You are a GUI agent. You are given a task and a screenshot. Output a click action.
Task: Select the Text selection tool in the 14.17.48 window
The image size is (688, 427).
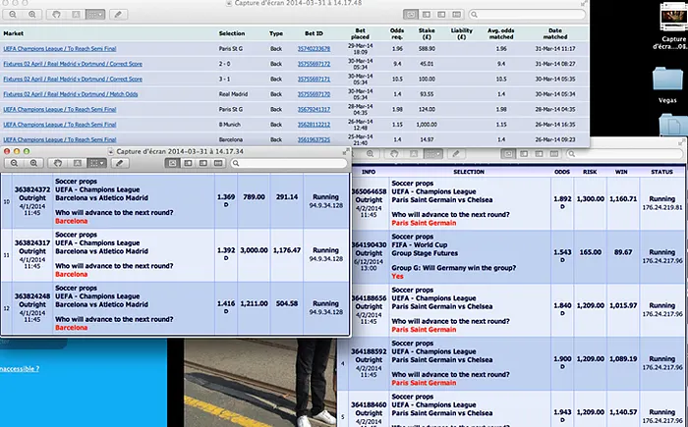[76, 15]
